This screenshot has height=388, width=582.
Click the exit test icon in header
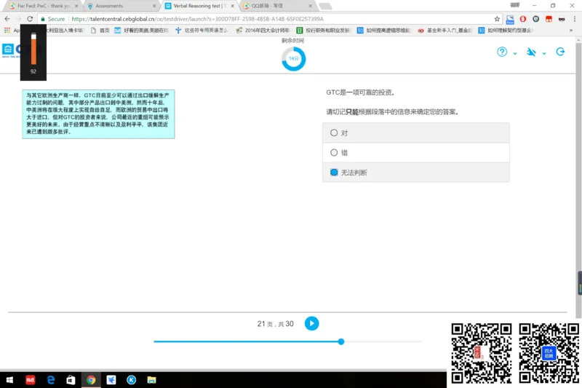(560, 52)
